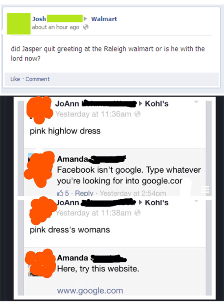Open Josh's profile name link

click(x=39, y=19)
